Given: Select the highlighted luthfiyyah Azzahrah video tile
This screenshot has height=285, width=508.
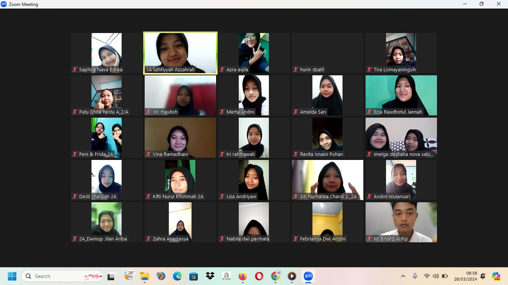Looking at the screenshot, I should pyautogui.click(x=180, y=53).
